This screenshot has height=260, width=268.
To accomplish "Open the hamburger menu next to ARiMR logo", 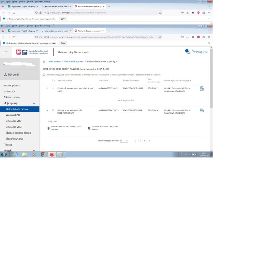I will point(6,52).
